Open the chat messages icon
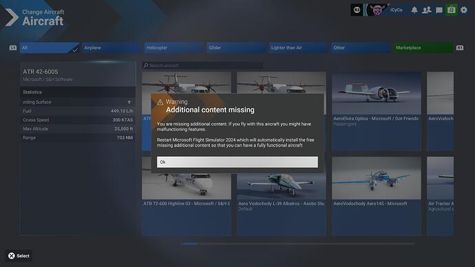The image size is (475, 267). click(x=439, y=10)
